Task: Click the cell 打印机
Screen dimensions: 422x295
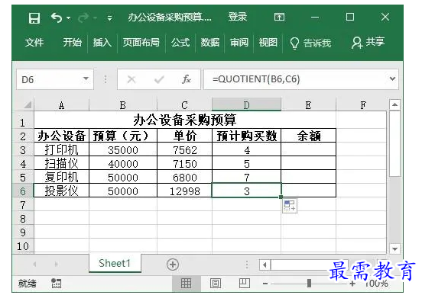Action: [62, 149]
